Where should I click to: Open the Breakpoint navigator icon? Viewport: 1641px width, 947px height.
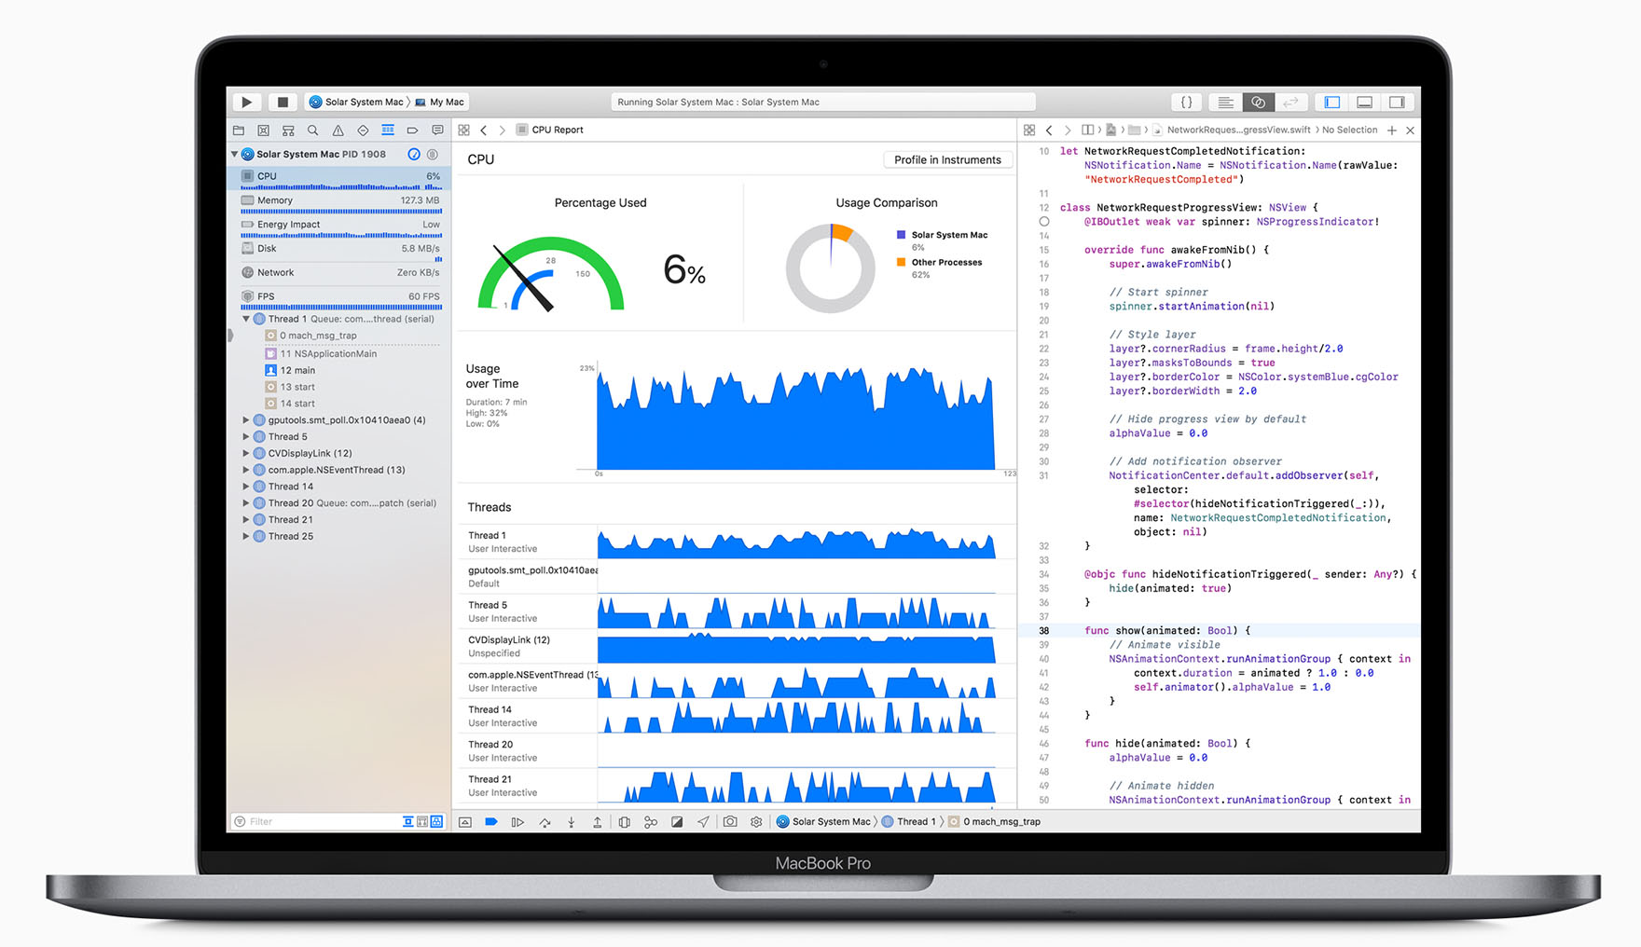coord(412,130)
